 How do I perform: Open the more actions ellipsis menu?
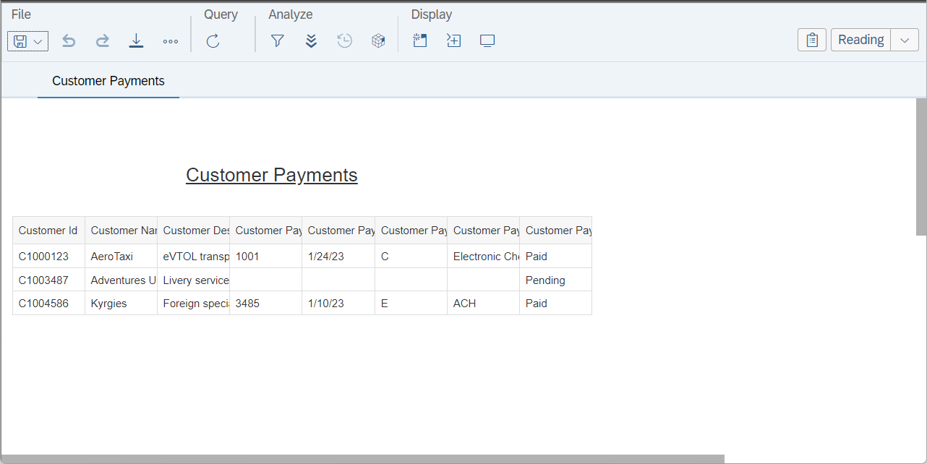171,41
